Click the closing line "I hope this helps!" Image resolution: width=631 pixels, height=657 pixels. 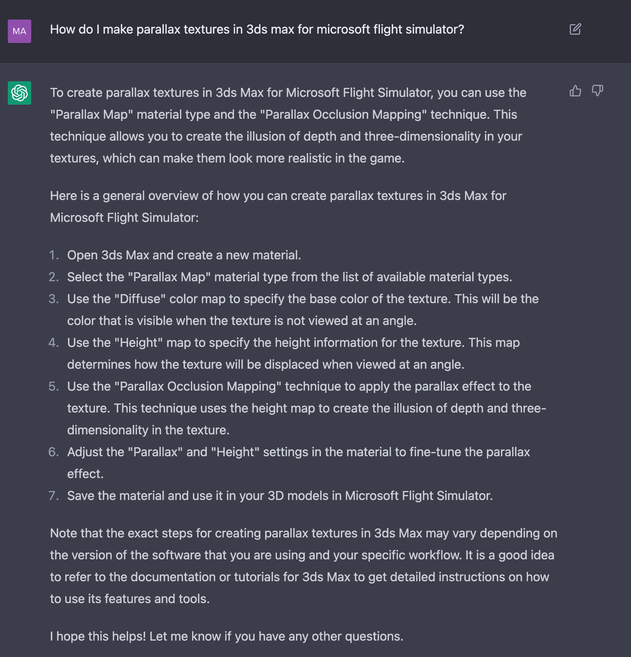226,636
